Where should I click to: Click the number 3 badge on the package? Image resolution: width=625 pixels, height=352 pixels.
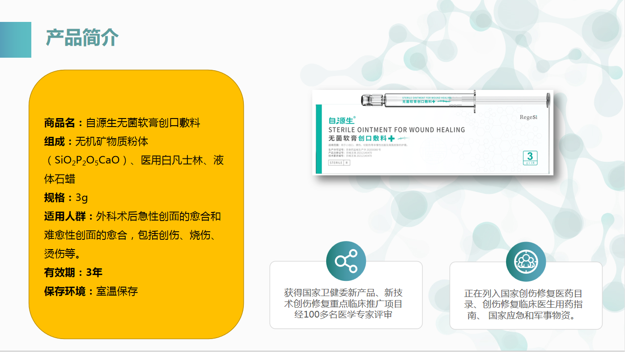point(530,158)
